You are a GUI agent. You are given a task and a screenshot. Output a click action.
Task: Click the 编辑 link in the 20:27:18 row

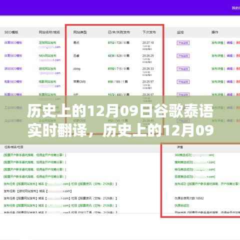click(229, 42)
